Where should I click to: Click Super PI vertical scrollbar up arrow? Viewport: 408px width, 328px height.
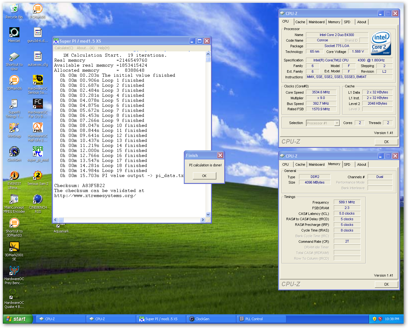(x=208, y=54)
